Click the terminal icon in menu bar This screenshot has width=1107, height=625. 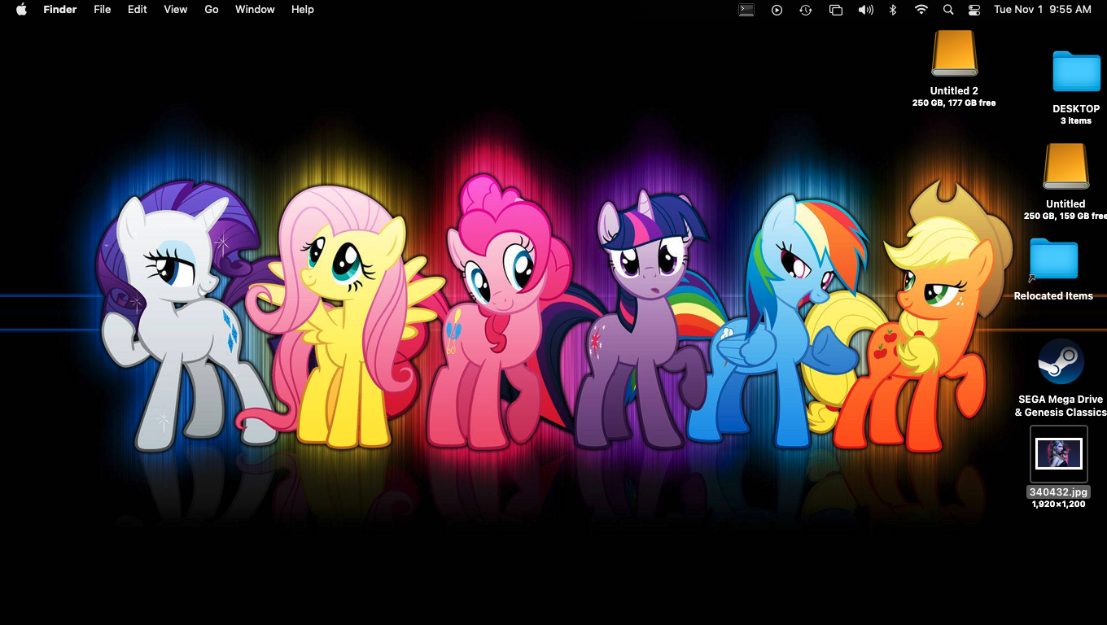coord(746,10)
